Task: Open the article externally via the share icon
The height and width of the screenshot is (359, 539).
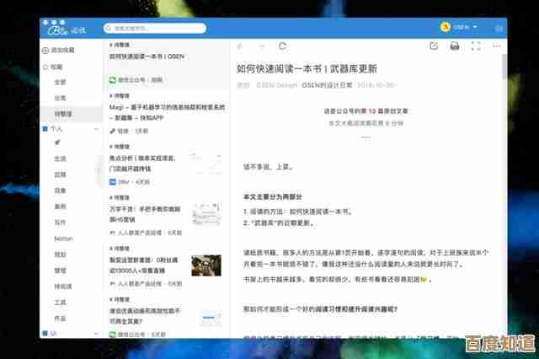Action: pyautogui.click(x=434, y=46)
